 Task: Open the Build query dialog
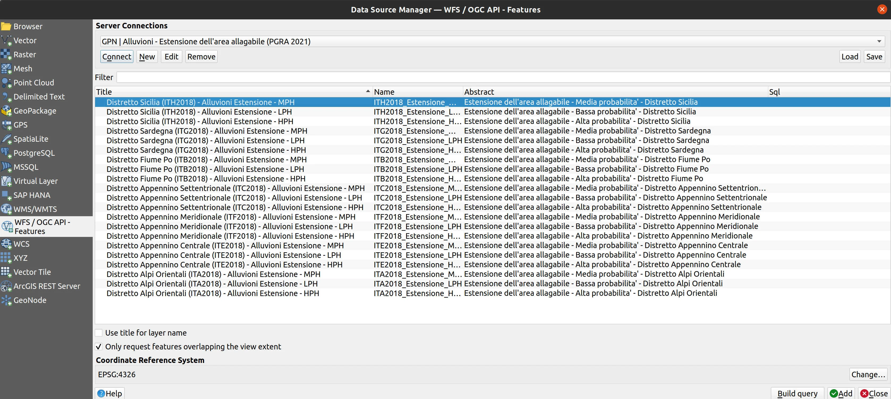click(x=797, y=393)
